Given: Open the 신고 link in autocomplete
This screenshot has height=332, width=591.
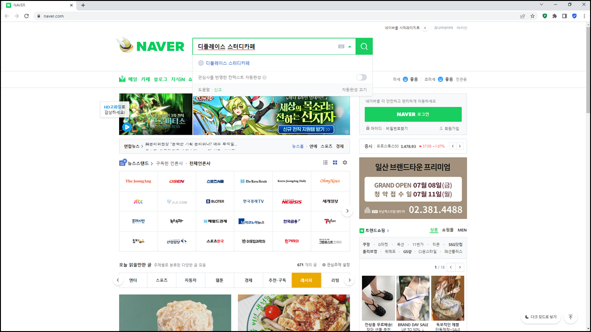Looking at the screenshot, I should 217,89.
